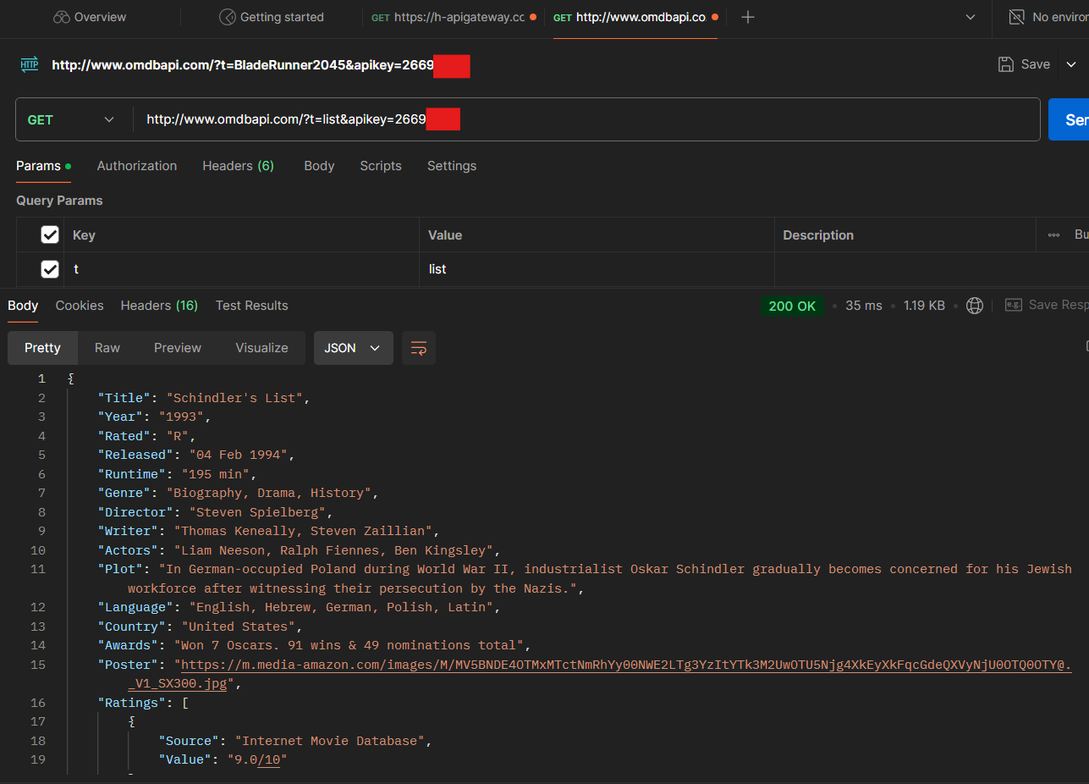Open the response Cookies tab
This screenshot has width=1089, height=784.
click(x=80, y=306)
